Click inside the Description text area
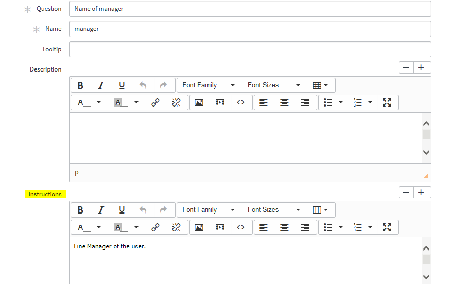This screenshot has height=284, width=450. click(x=246, y=138)
